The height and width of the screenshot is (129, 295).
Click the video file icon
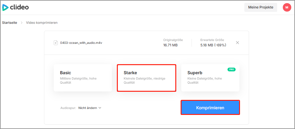click(56, 43)
